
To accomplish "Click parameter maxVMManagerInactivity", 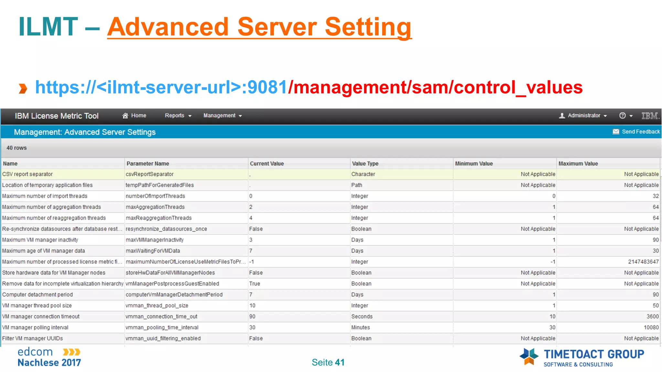I will (155, 240).
